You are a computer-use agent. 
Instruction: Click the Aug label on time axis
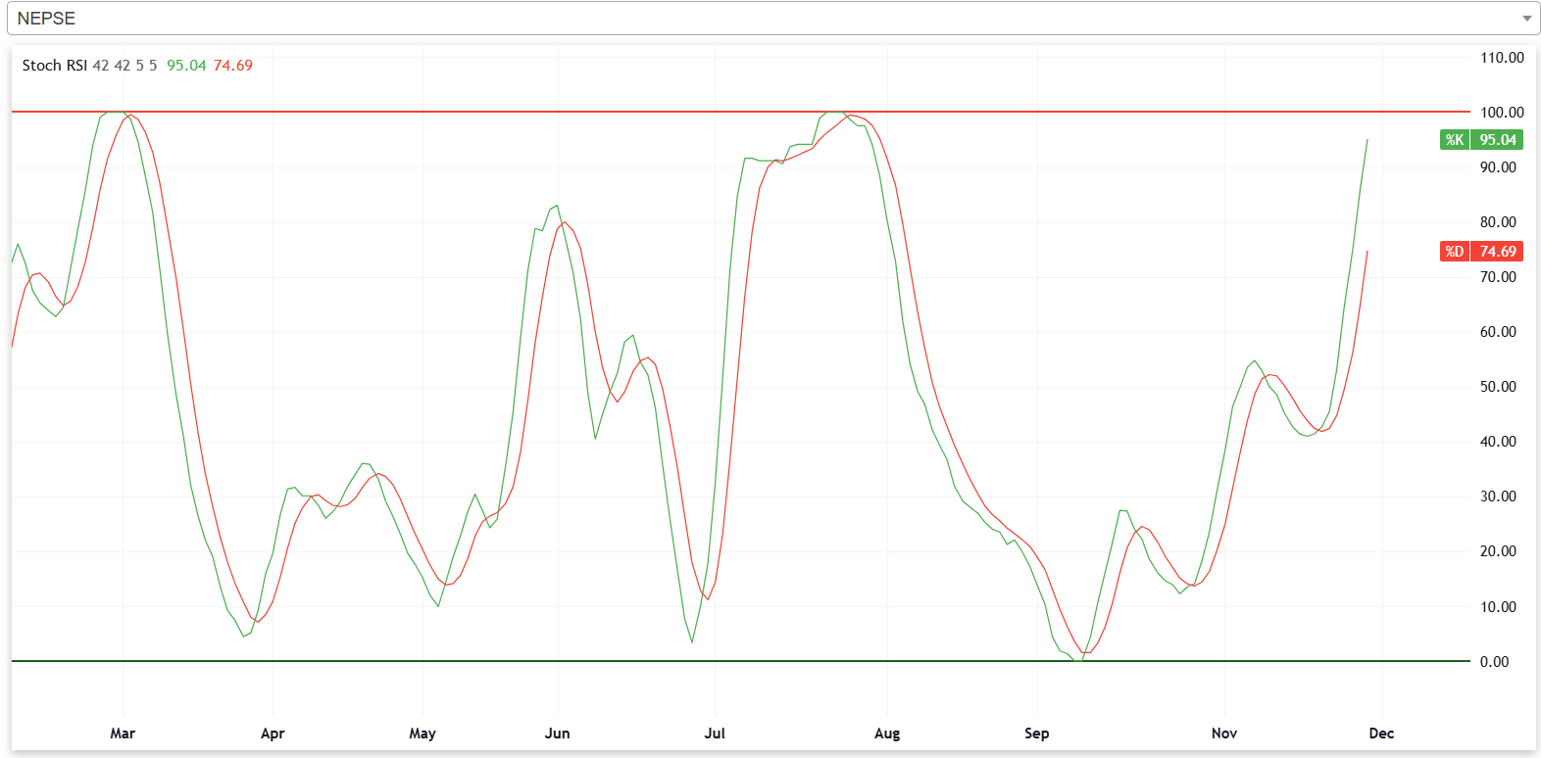click(x=886, y=734)
